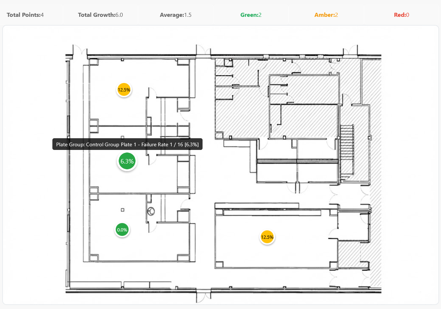
Task: Click the Amber count label
Action: click(326, 15)
